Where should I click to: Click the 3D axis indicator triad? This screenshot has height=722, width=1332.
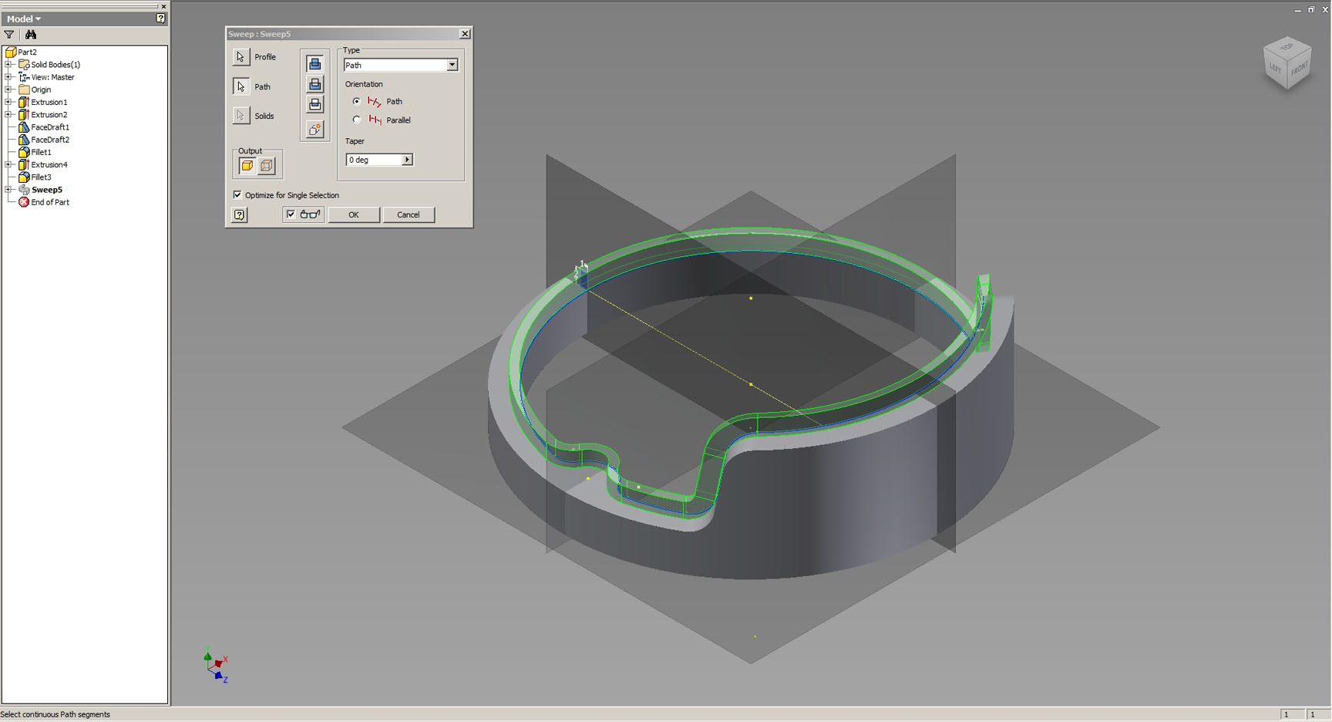pyautogui.click(x=216, y=666)
